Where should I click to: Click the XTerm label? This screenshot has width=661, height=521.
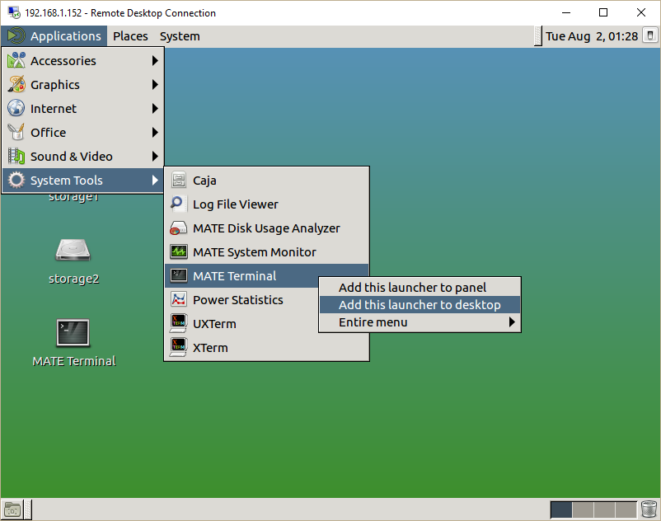point(210,348)
